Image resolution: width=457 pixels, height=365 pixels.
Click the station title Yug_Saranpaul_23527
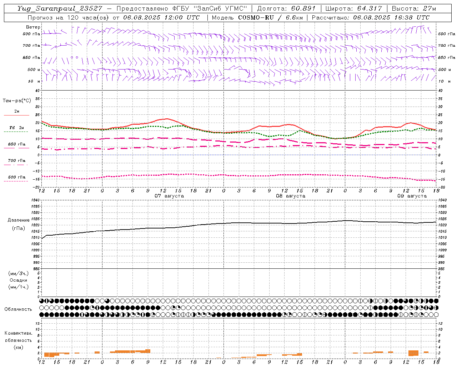(x=60, y=9)
